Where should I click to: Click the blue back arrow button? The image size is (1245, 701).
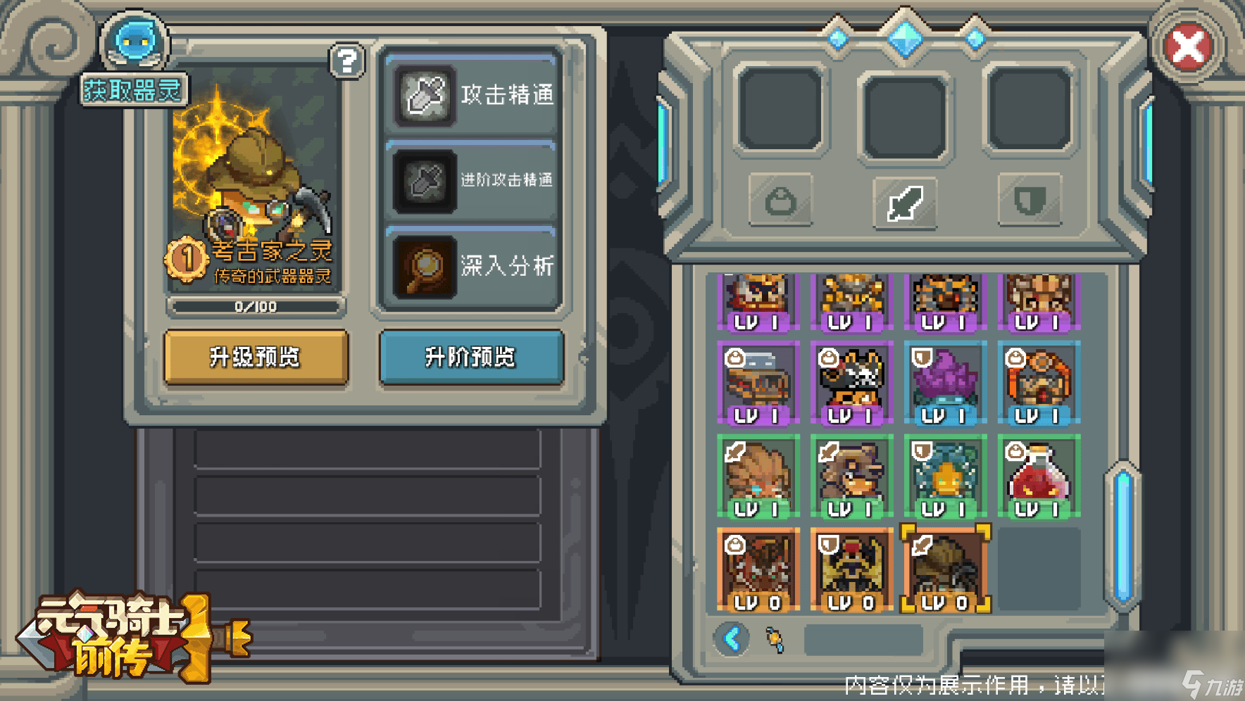pyautogui.click(x=732, y=639)
